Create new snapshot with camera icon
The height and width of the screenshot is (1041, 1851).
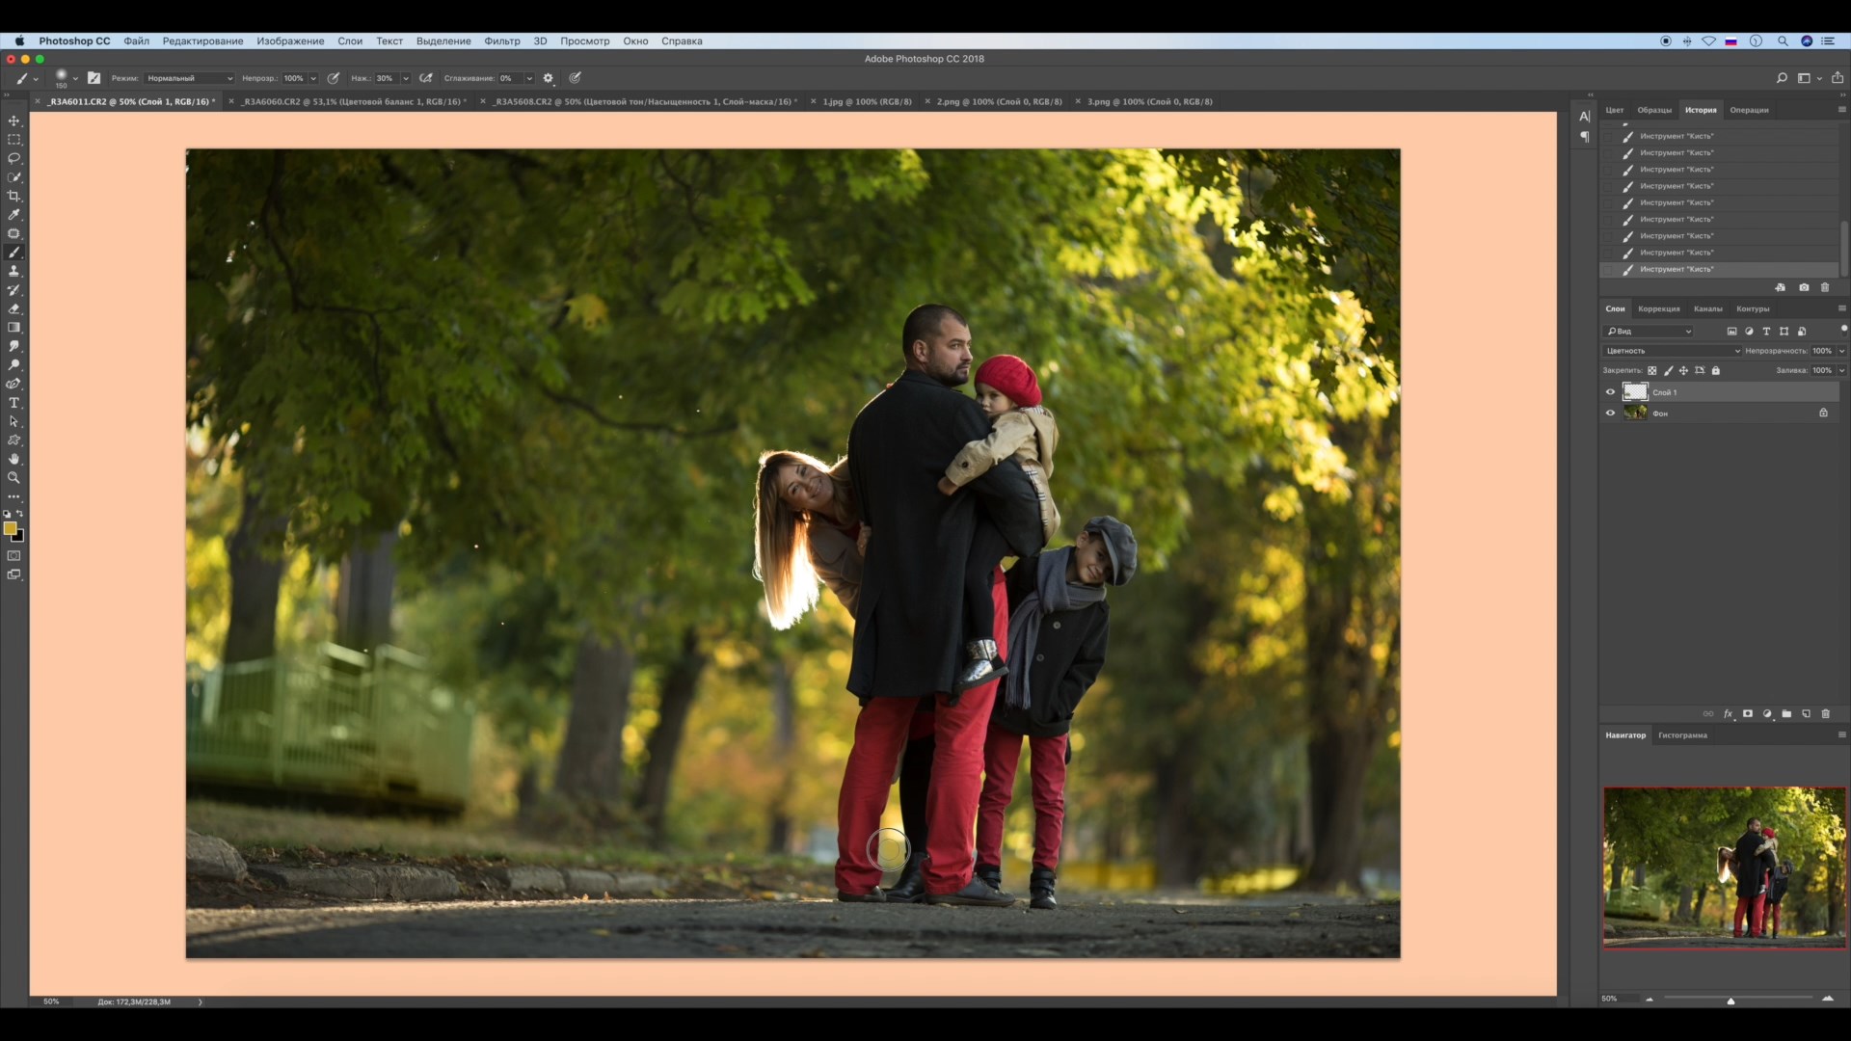pos(1804,287)
